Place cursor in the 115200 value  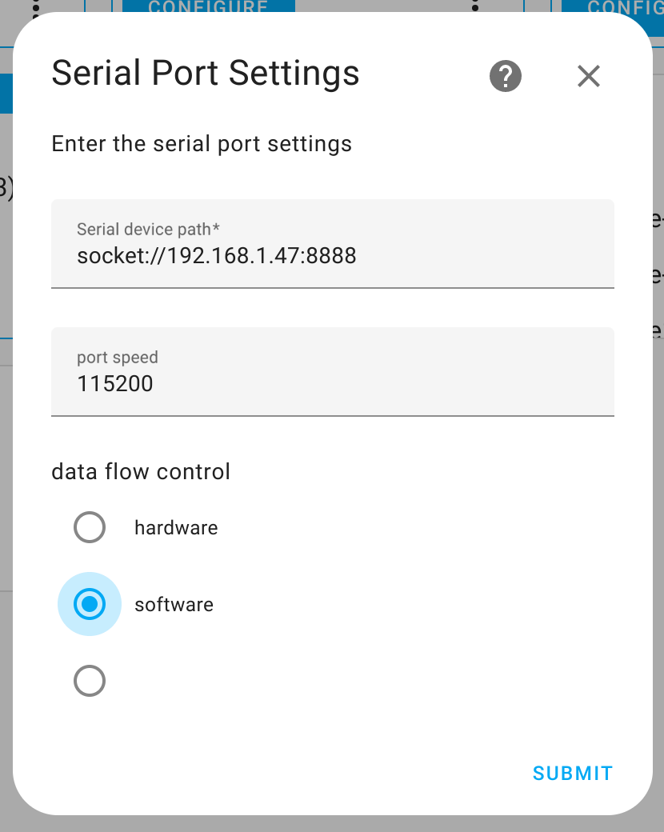click(x=115, y=384)
